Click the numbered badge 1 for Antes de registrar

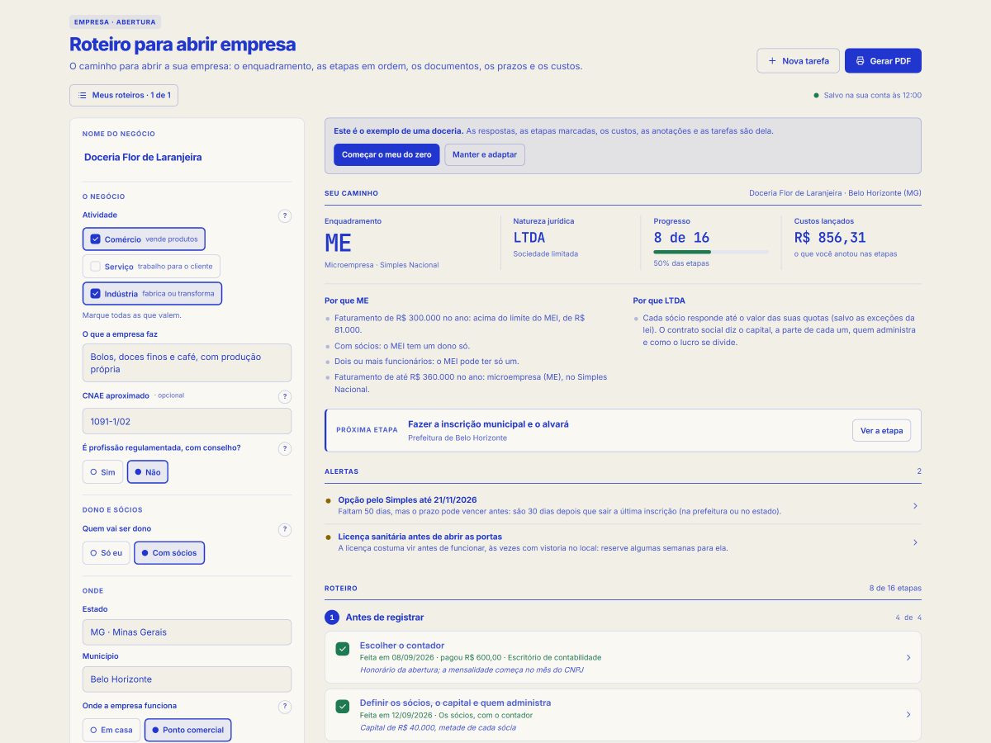[x=332, y=618]
